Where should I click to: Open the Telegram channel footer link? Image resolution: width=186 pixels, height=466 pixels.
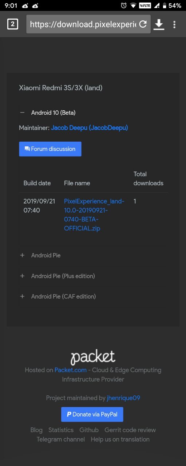click(x=61, y=439)
